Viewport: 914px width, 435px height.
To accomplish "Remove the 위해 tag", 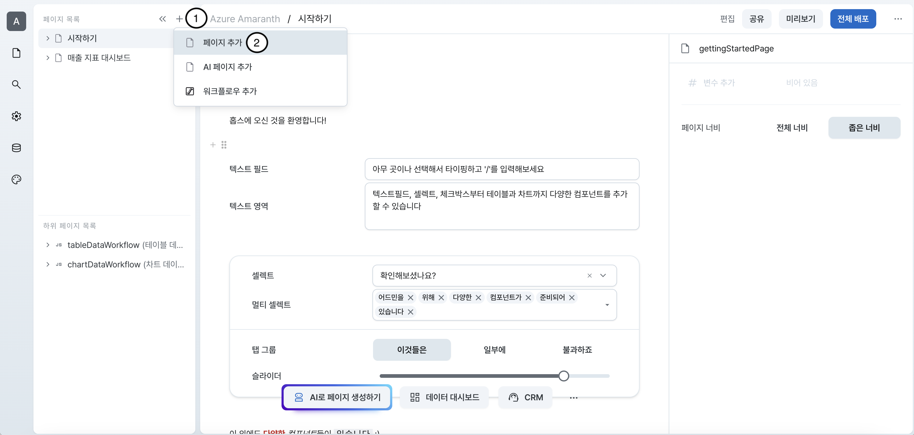I will tap(441, 298).
